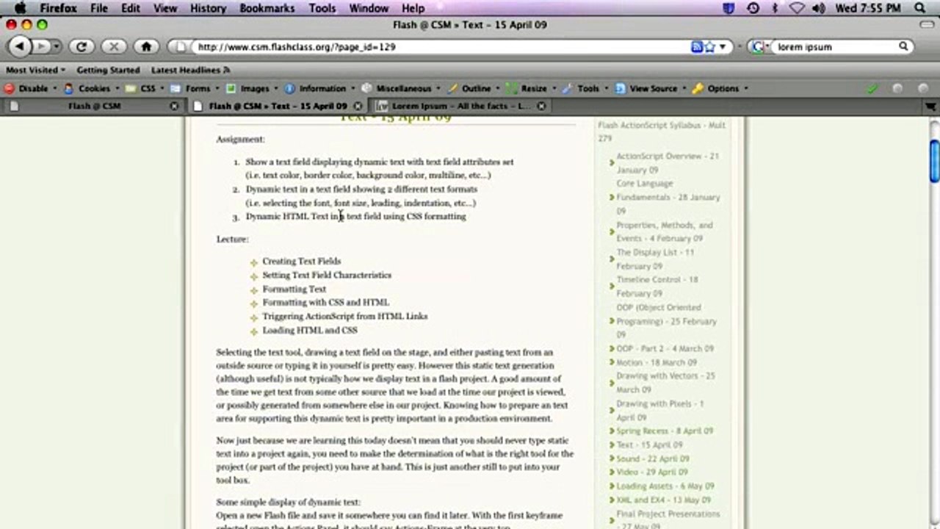Open the Forms toolbar menu
Viewport: 940px width, 529px height.
pyautogui.click(x=195, y=88)
